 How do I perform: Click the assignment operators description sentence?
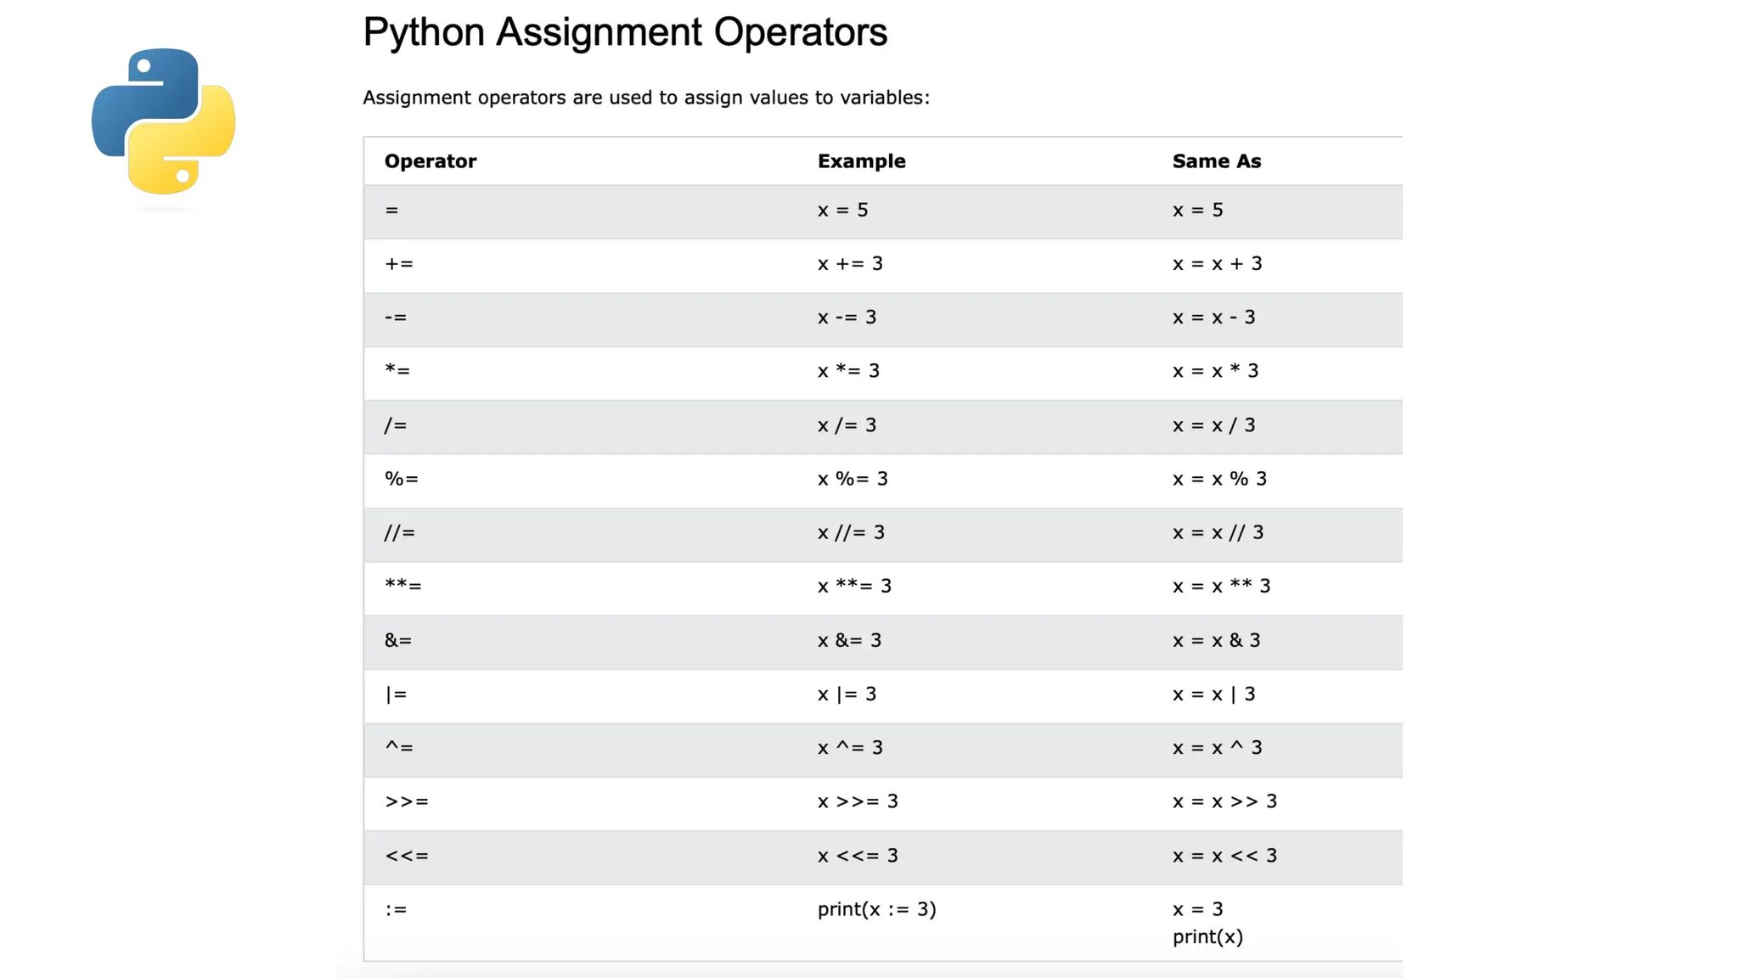click(645, 98)
